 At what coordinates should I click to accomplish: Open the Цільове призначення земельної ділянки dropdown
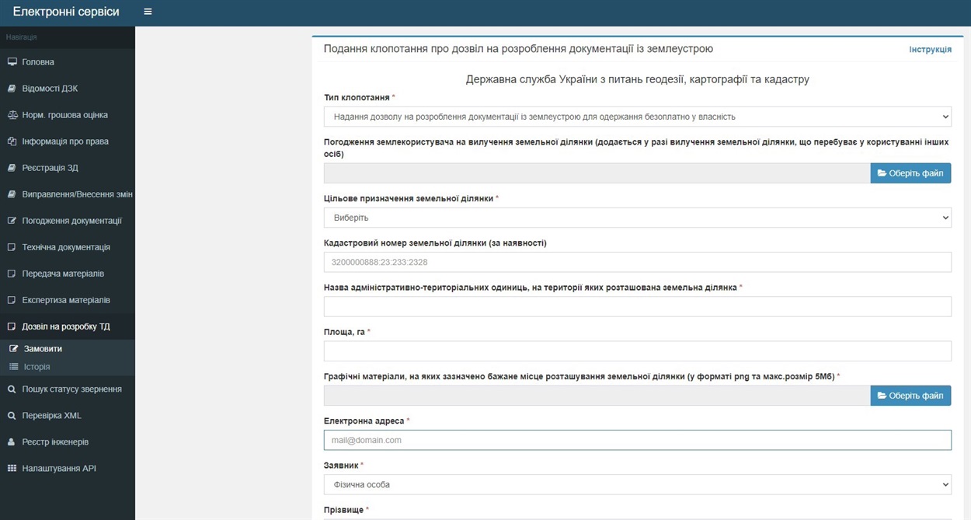637,218
